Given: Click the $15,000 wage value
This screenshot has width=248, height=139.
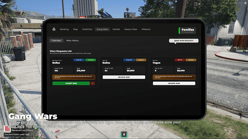Looking at the screenshot, I should pos(81,71).
